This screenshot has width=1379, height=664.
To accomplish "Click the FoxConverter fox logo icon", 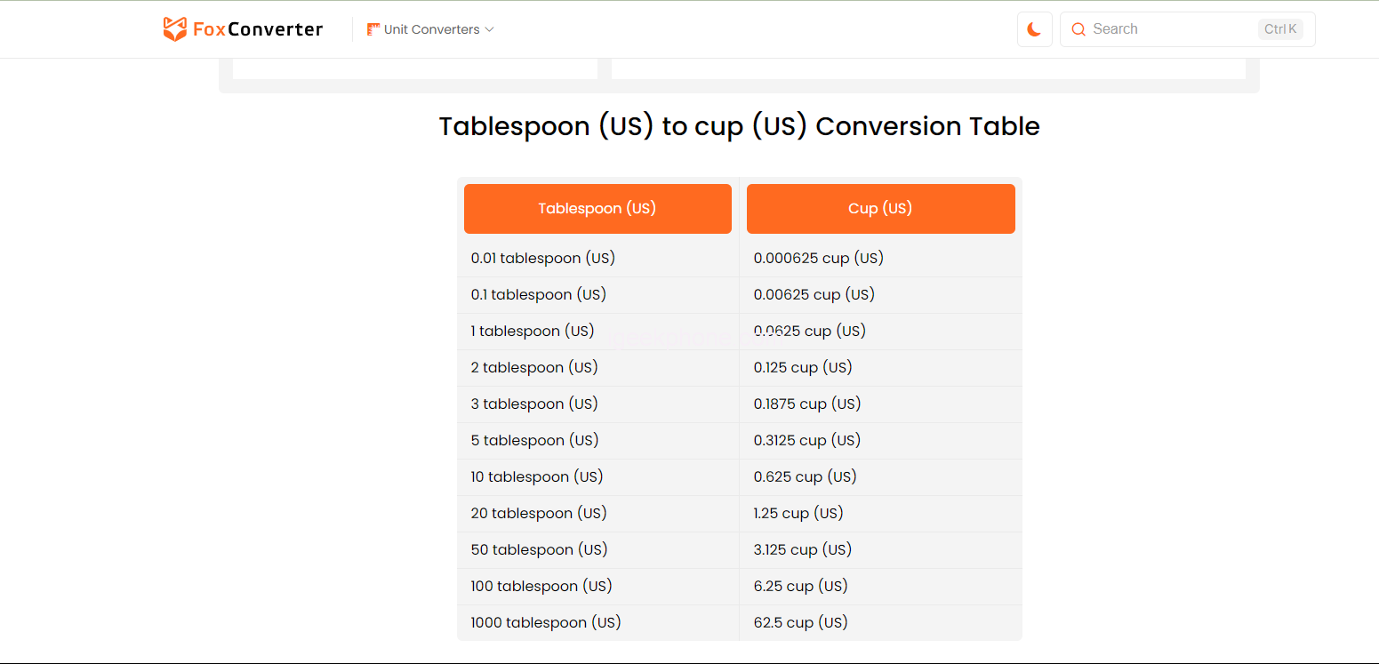I will click(175, 29).
